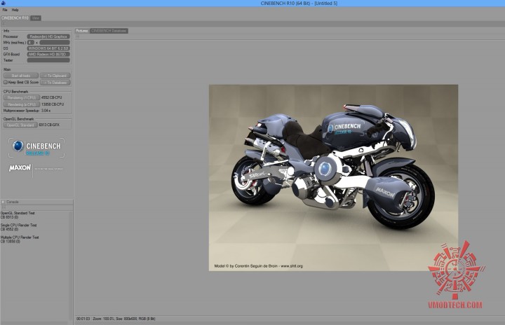Click the MHz real frequency field

55,43
